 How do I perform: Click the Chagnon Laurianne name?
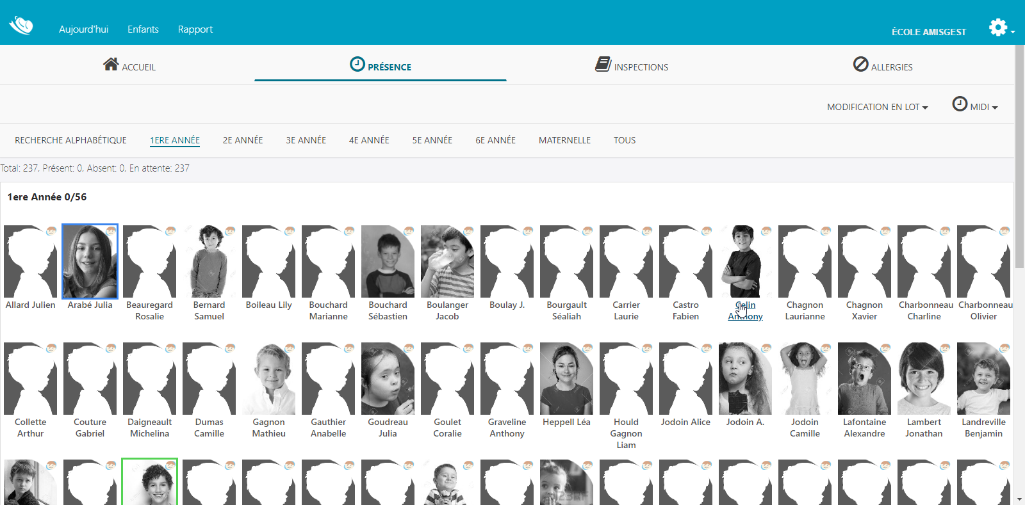[805, 311]
